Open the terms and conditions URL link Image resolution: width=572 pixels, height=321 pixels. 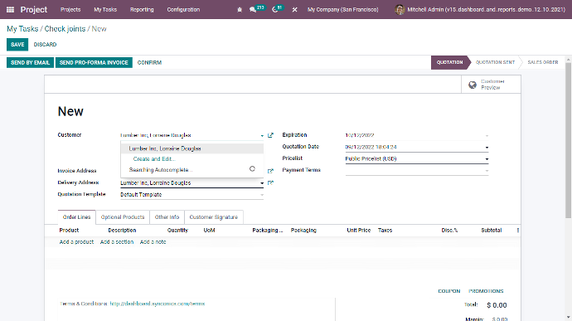158,304
